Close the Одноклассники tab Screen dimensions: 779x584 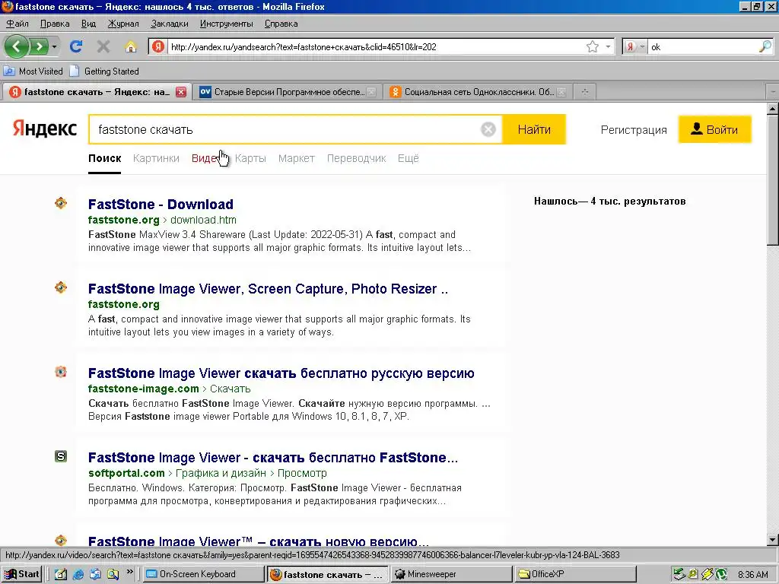coord(561,92)
